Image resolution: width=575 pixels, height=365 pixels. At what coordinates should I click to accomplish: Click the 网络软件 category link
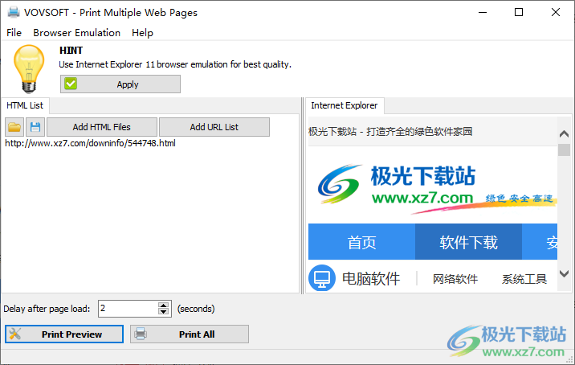coord(455,279)
